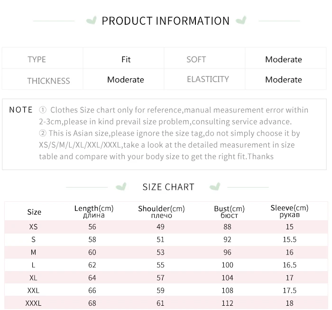Select the Fit value cell
This screenshot has width=332, height=310.
tap(126, 59)
